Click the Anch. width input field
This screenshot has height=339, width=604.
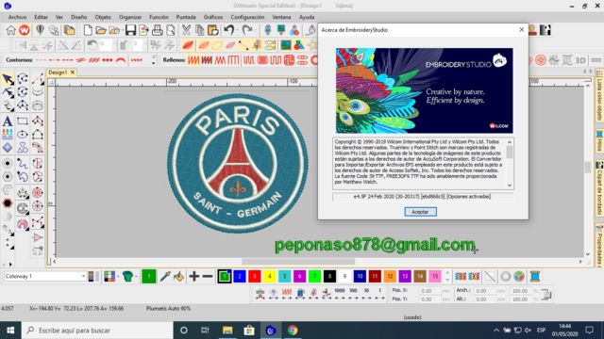pyautogui.click(x=485, y=291)
